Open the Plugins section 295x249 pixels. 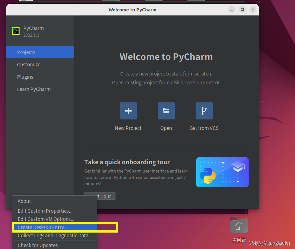(40, 77)
